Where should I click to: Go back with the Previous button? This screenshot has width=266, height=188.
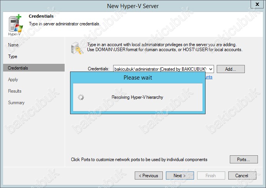point(149,176)
